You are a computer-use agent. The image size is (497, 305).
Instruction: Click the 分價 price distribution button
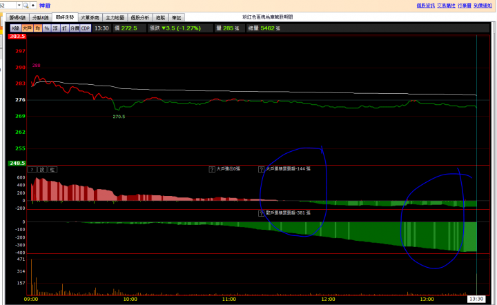pos(74,28)
